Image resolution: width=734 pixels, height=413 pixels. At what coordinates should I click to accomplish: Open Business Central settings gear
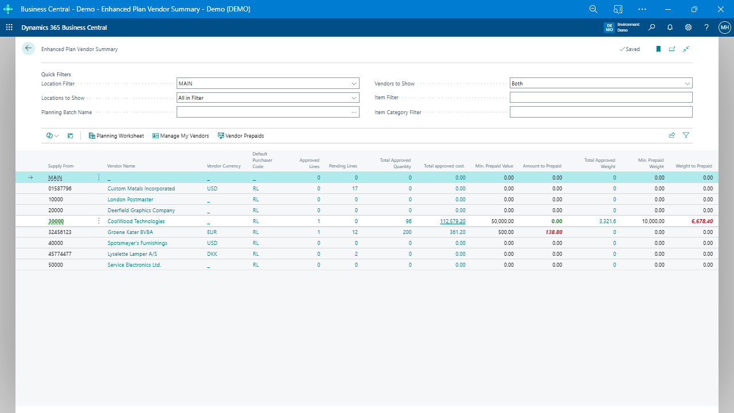pyautogui.click(x=688, y=27)
